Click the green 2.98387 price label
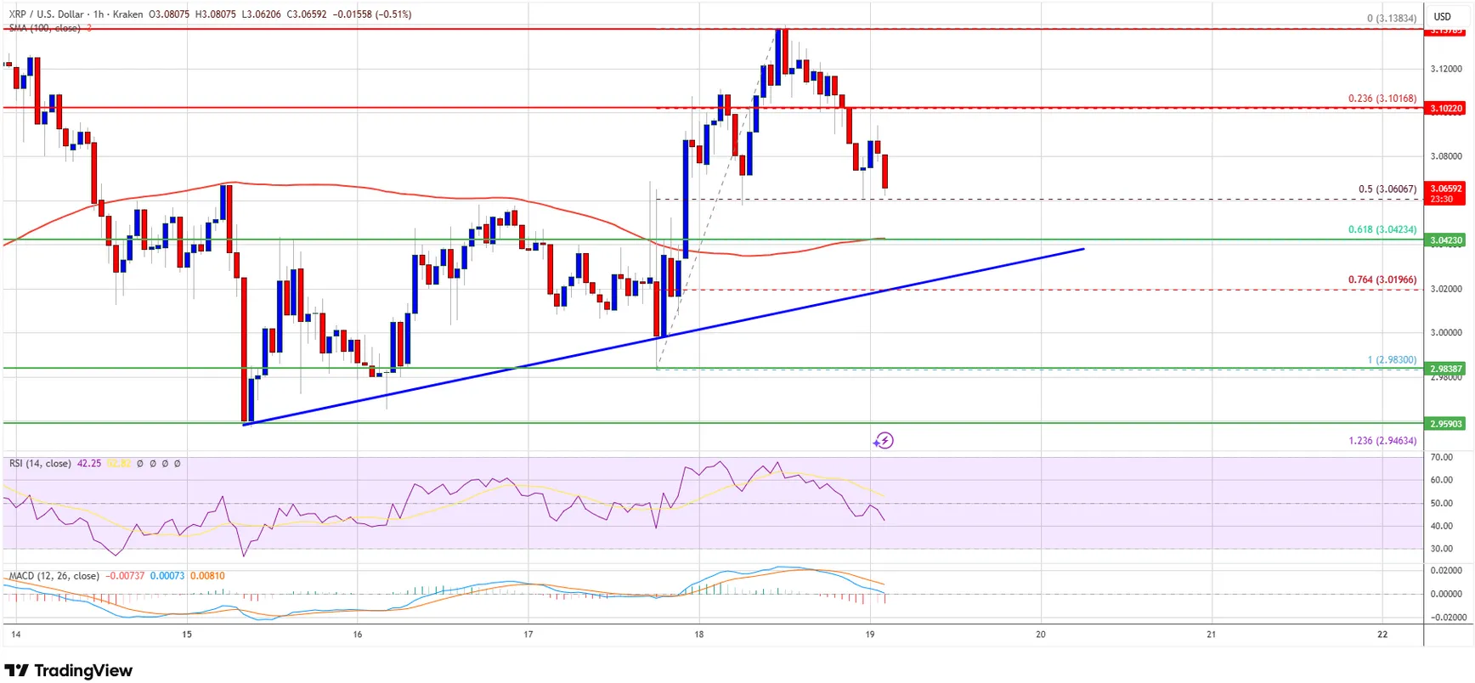The width and height of the screenshot is (1475, 683). 1446,369
